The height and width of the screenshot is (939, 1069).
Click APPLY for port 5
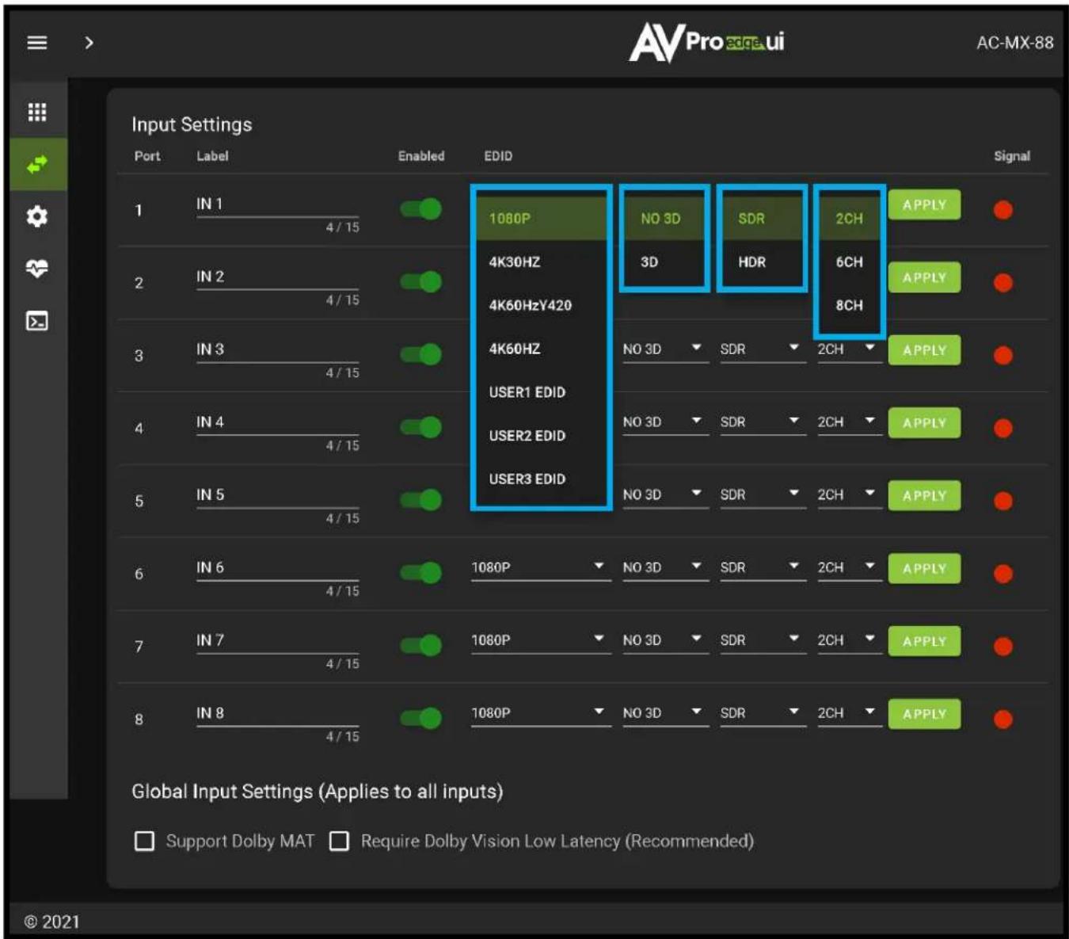[x=924, y=496]
